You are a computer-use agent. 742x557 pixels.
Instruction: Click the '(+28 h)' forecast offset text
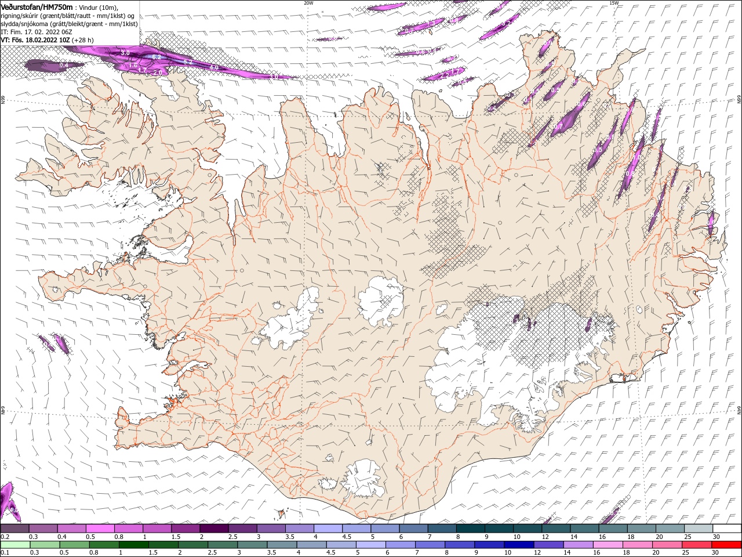point(83,40)
